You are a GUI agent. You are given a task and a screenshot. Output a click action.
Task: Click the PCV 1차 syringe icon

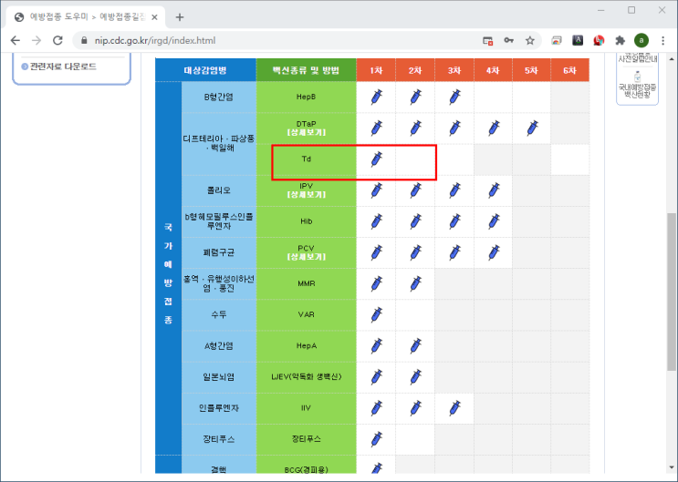[377, 252]
